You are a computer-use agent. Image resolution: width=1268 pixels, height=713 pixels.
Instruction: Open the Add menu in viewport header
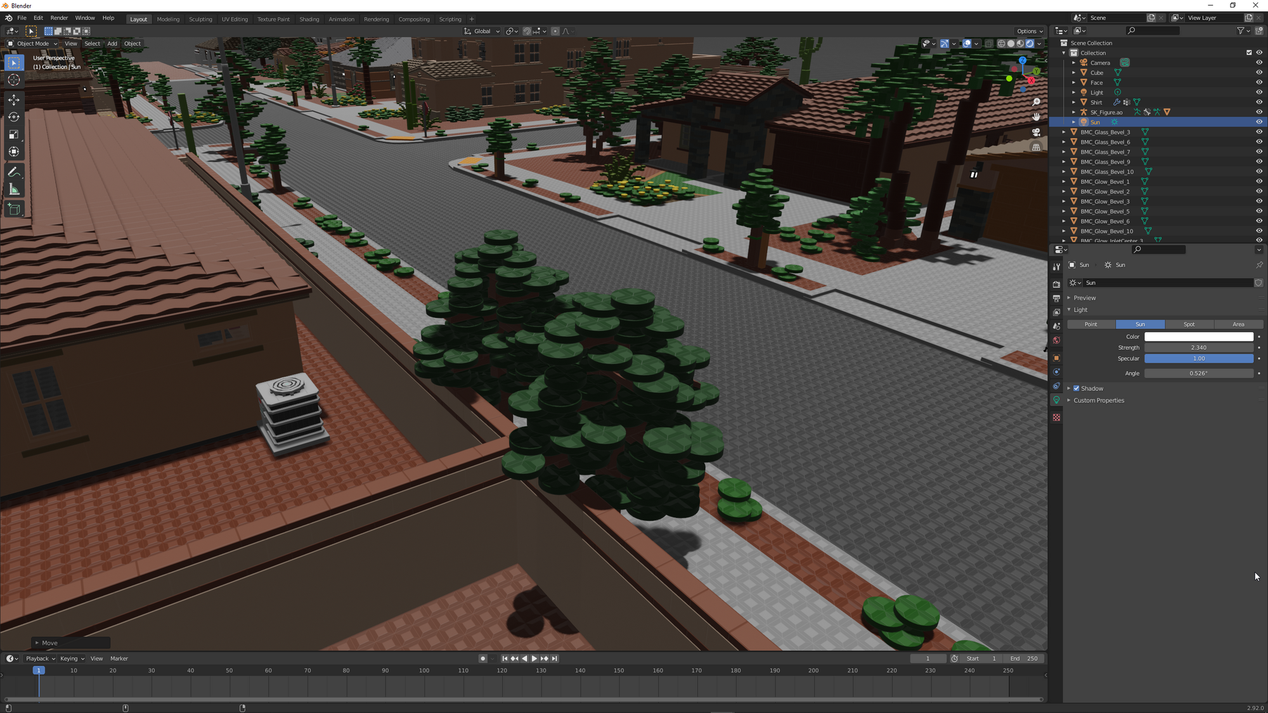(112, 44)
